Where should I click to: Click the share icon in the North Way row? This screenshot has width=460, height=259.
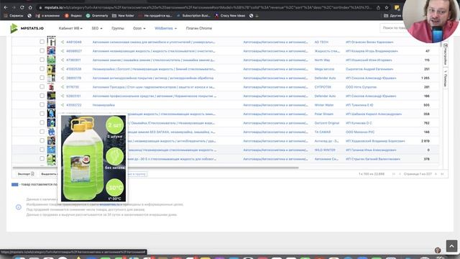(63, 60)
